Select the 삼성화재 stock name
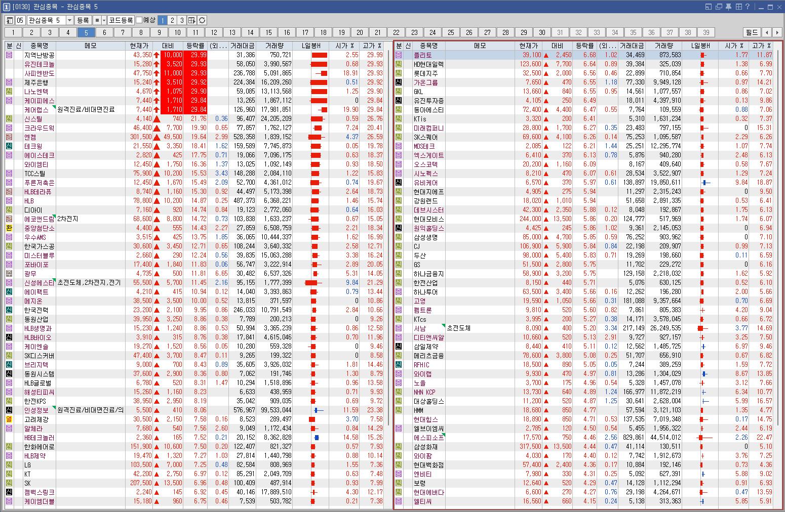The image size is (785, 512). [425, 447]
